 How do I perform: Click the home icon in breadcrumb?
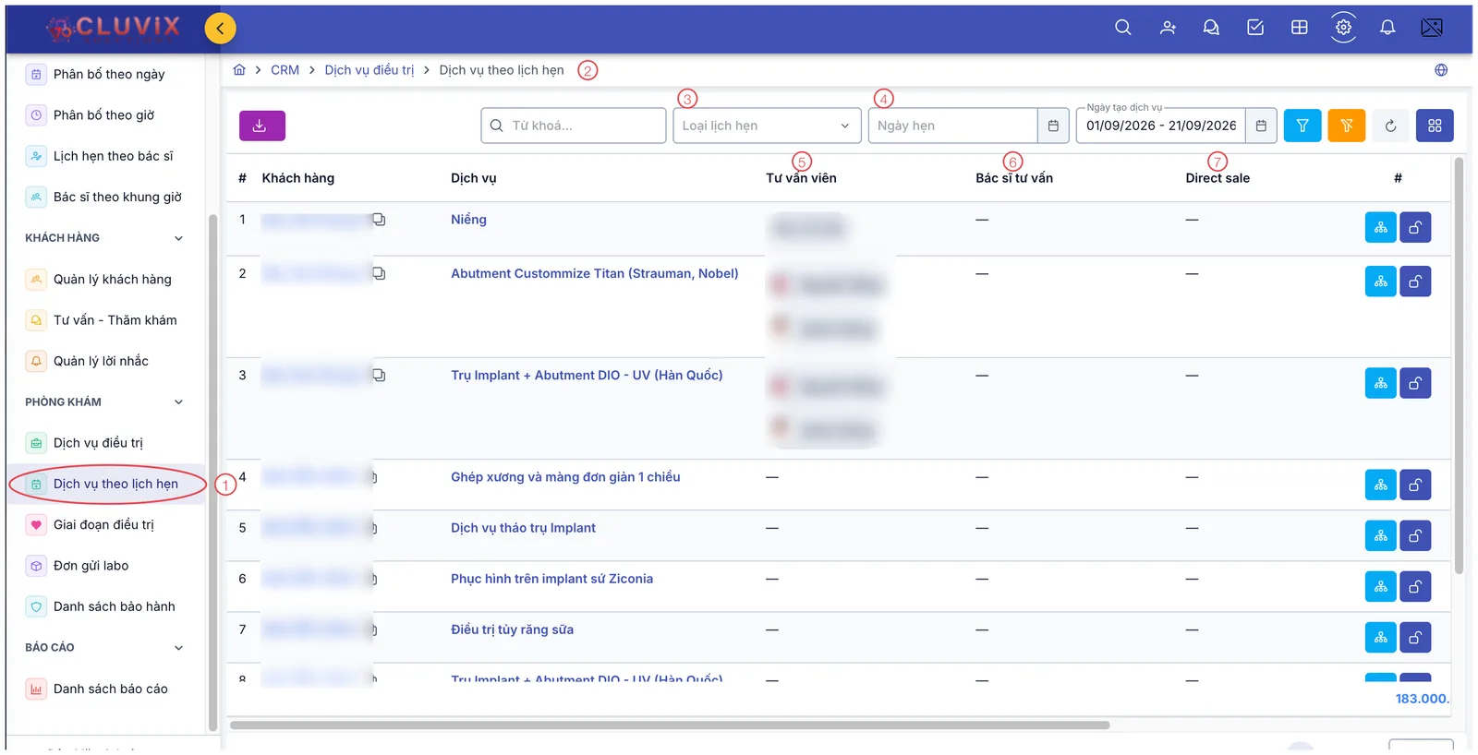(x=239, y=70)
